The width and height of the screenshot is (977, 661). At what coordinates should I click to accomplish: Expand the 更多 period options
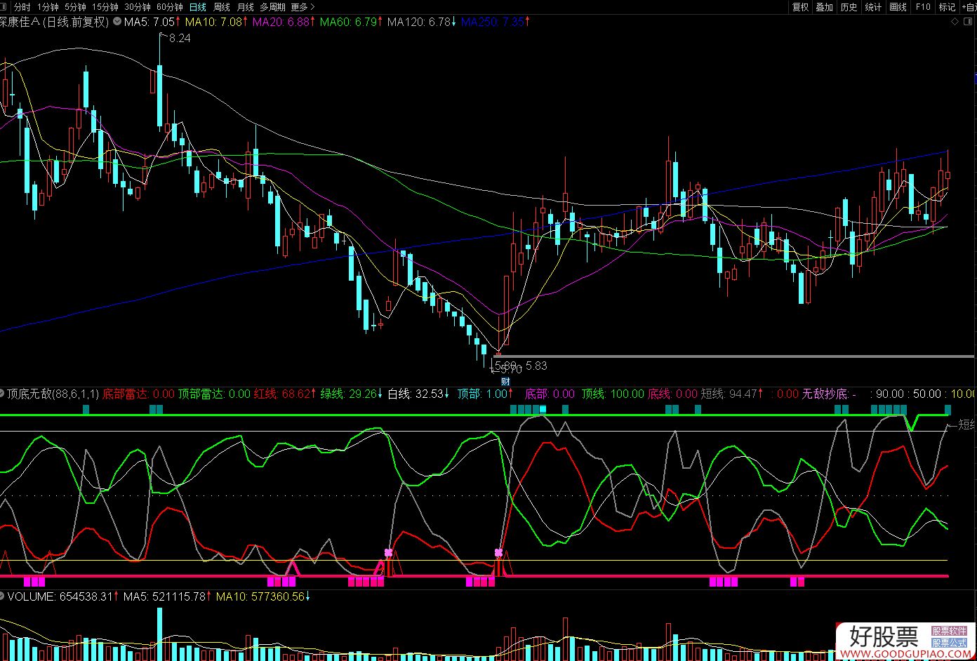click(x=303, y=7)
